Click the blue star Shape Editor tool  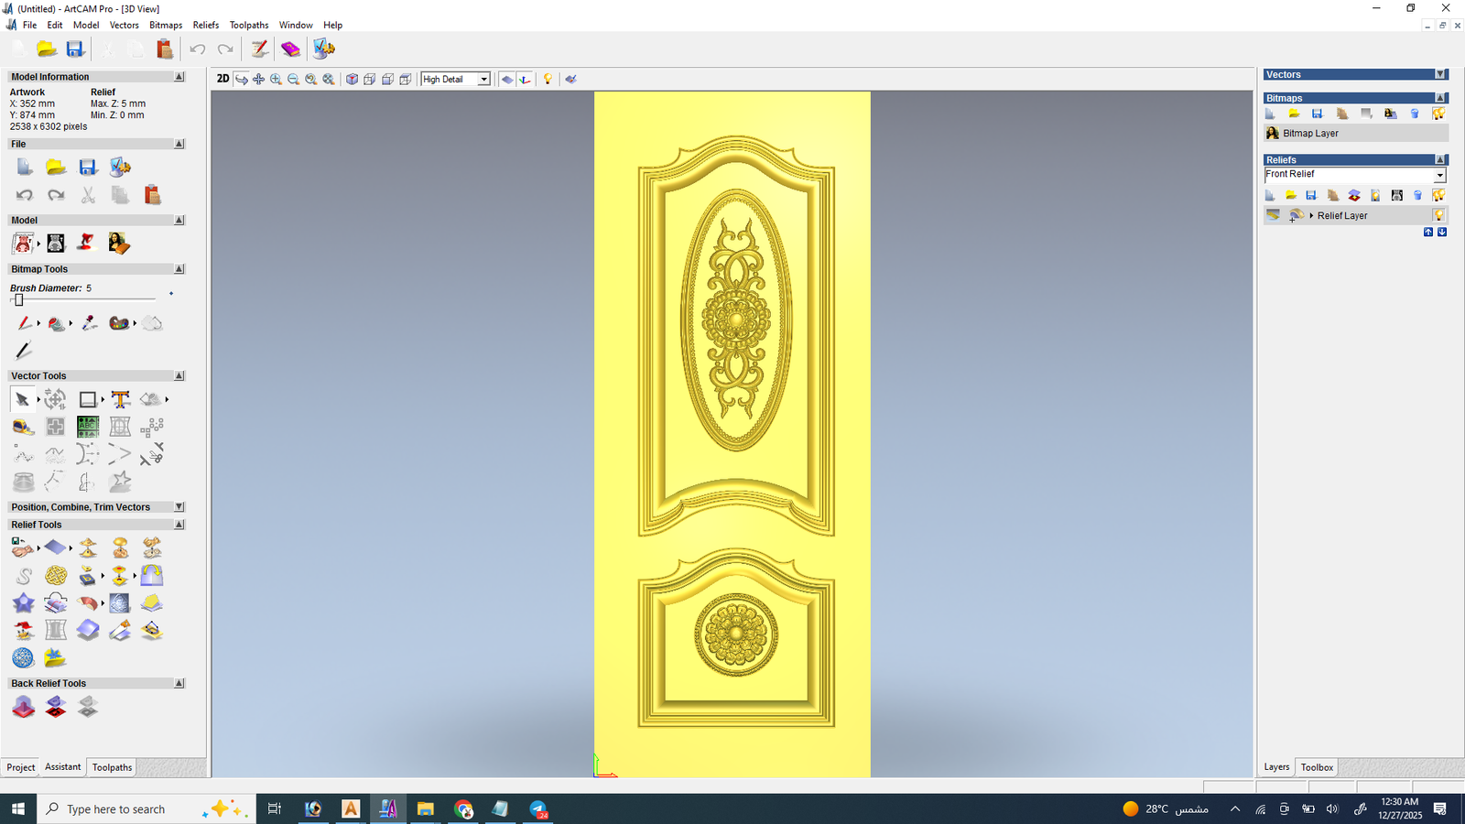coord(23,602)
